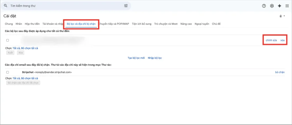Viewport: 292px width, 125px height.
Task: Select Bộ lọc và địa chỉ bị chặn tab
Action: (81, 24)
